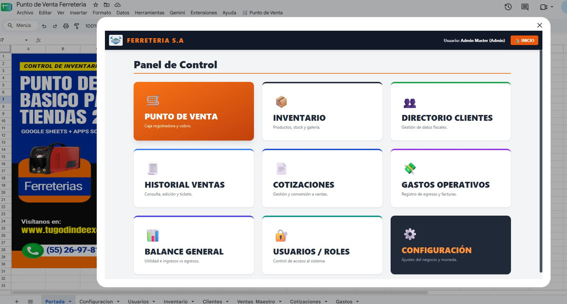
Task: Click the Ferreteria S.A logo image
Action: (116, 40)
